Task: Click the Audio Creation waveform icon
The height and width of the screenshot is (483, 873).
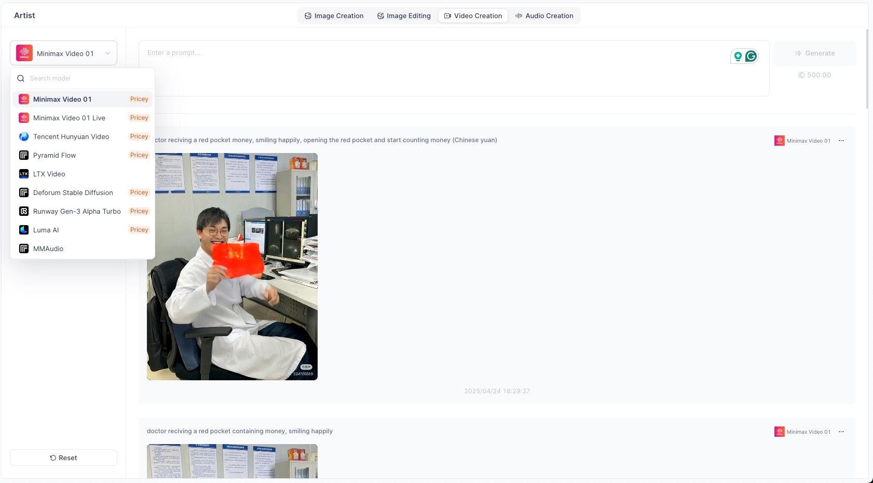Action: (x=519, y=16)
